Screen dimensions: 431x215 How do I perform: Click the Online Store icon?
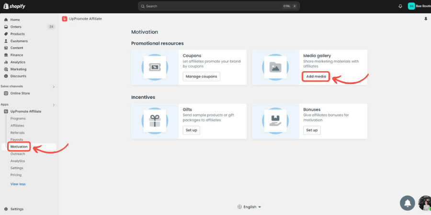[6, 93]
